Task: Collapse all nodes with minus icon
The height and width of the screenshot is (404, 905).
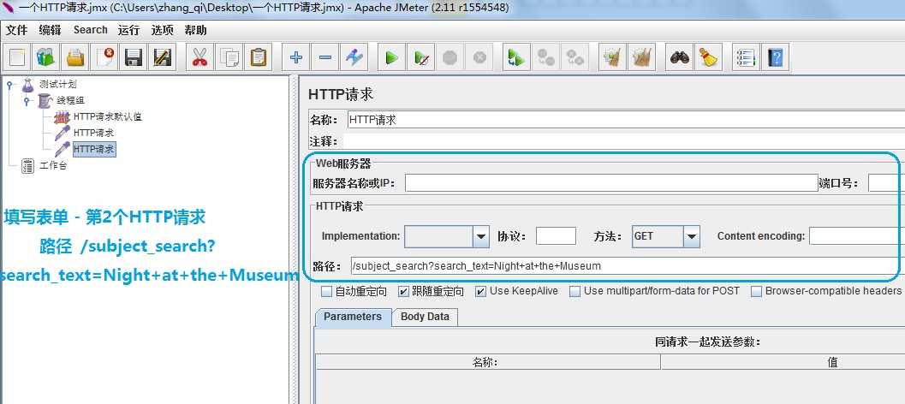Action: [325, 57]
